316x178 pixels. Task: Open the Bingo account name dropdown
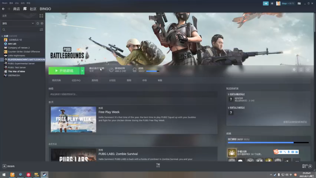click(x=288, y=4)
